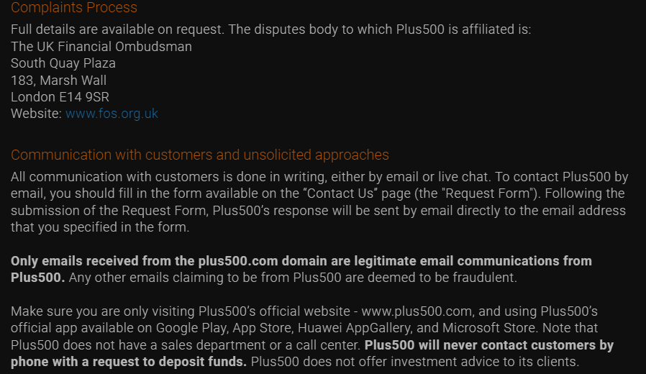The width and height of the screenshot is (646, 374).
Task: Click the Communication with customers and unsolicited approaches heading
Action: tap(200, 155)
